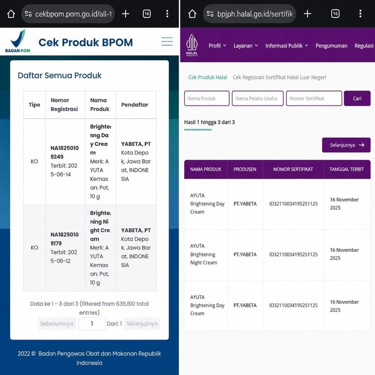Select the Cek Produk Halal tab
This screenshot has height=375, width=375.
[x=208, y=77]
